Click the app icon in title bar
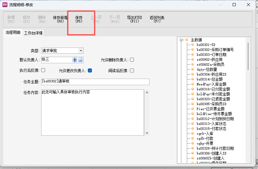The image size is (258, 169). coord(5,5)
